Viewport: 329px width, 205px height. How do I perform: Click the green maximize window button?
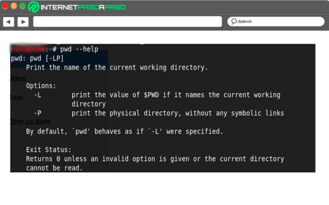click(x=22, y=6)
